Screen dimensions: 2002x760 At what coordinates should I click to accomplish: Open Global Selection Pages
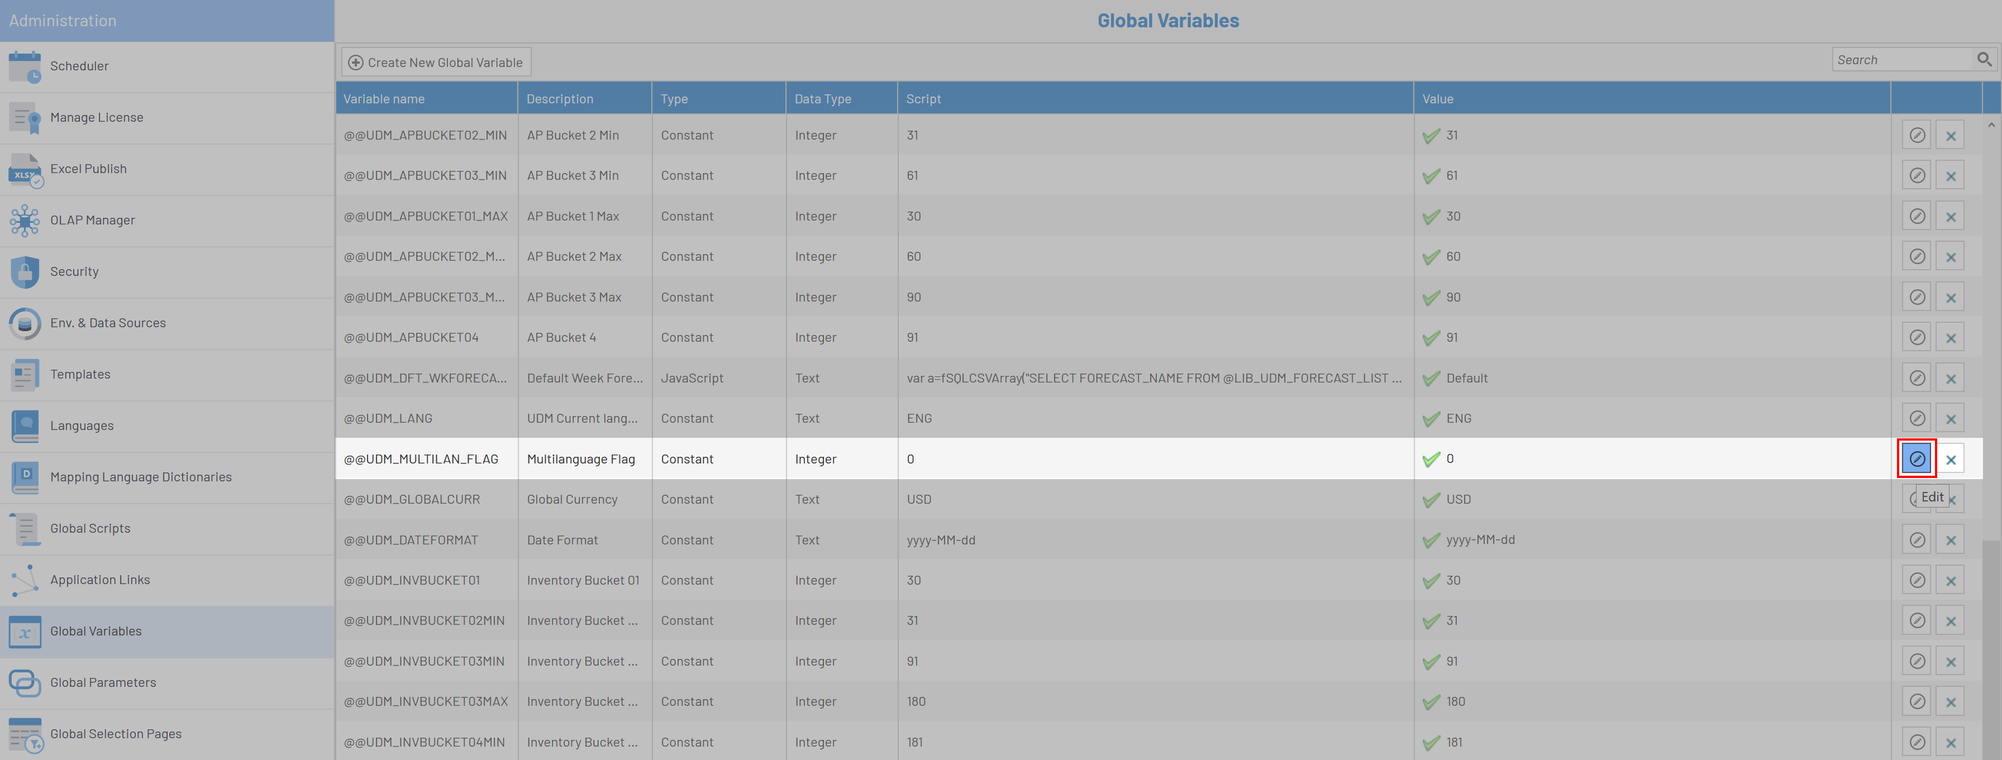click(x=115, y=734)
